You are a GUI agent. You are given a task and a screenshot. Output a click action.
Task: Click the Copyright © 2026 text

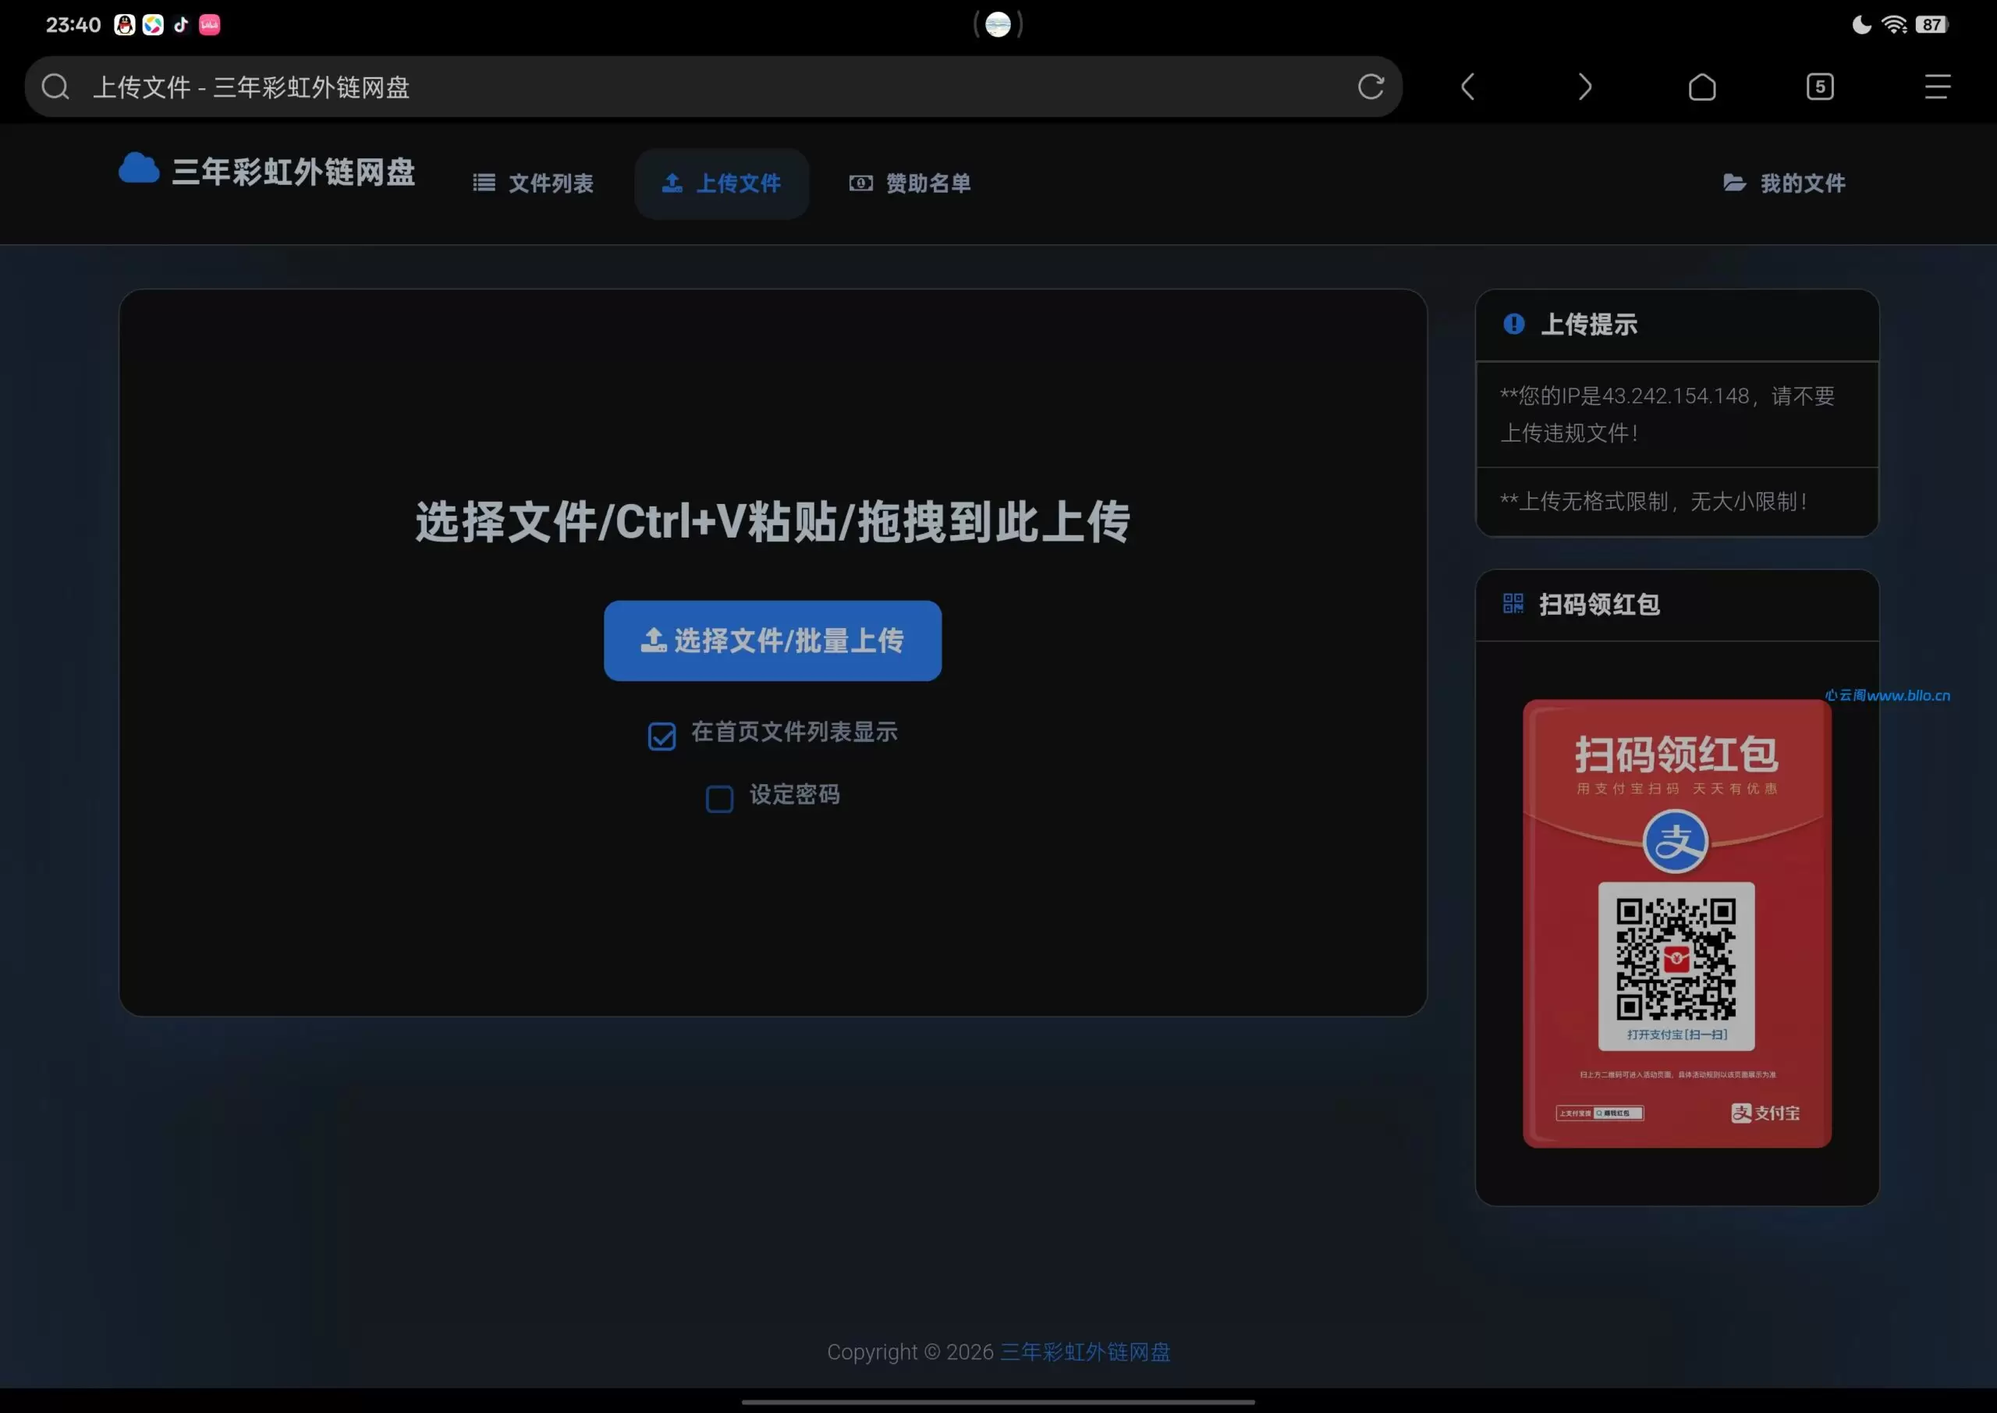(x=910, y=1351)
